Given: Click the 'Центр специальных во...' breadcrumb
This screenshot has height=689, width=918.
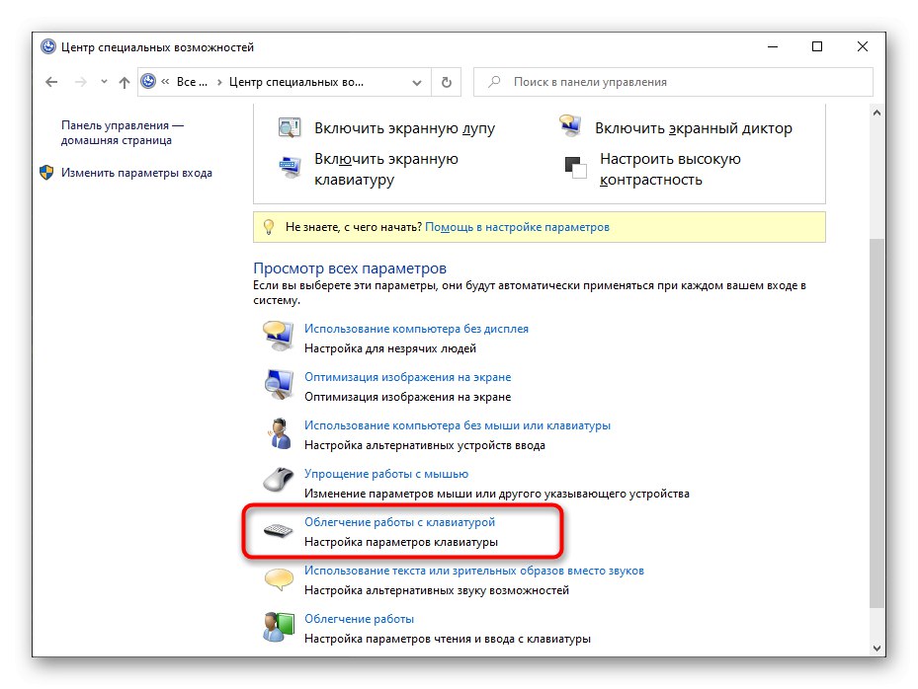Looking at the screenshot, I should [x=296, y=82].
